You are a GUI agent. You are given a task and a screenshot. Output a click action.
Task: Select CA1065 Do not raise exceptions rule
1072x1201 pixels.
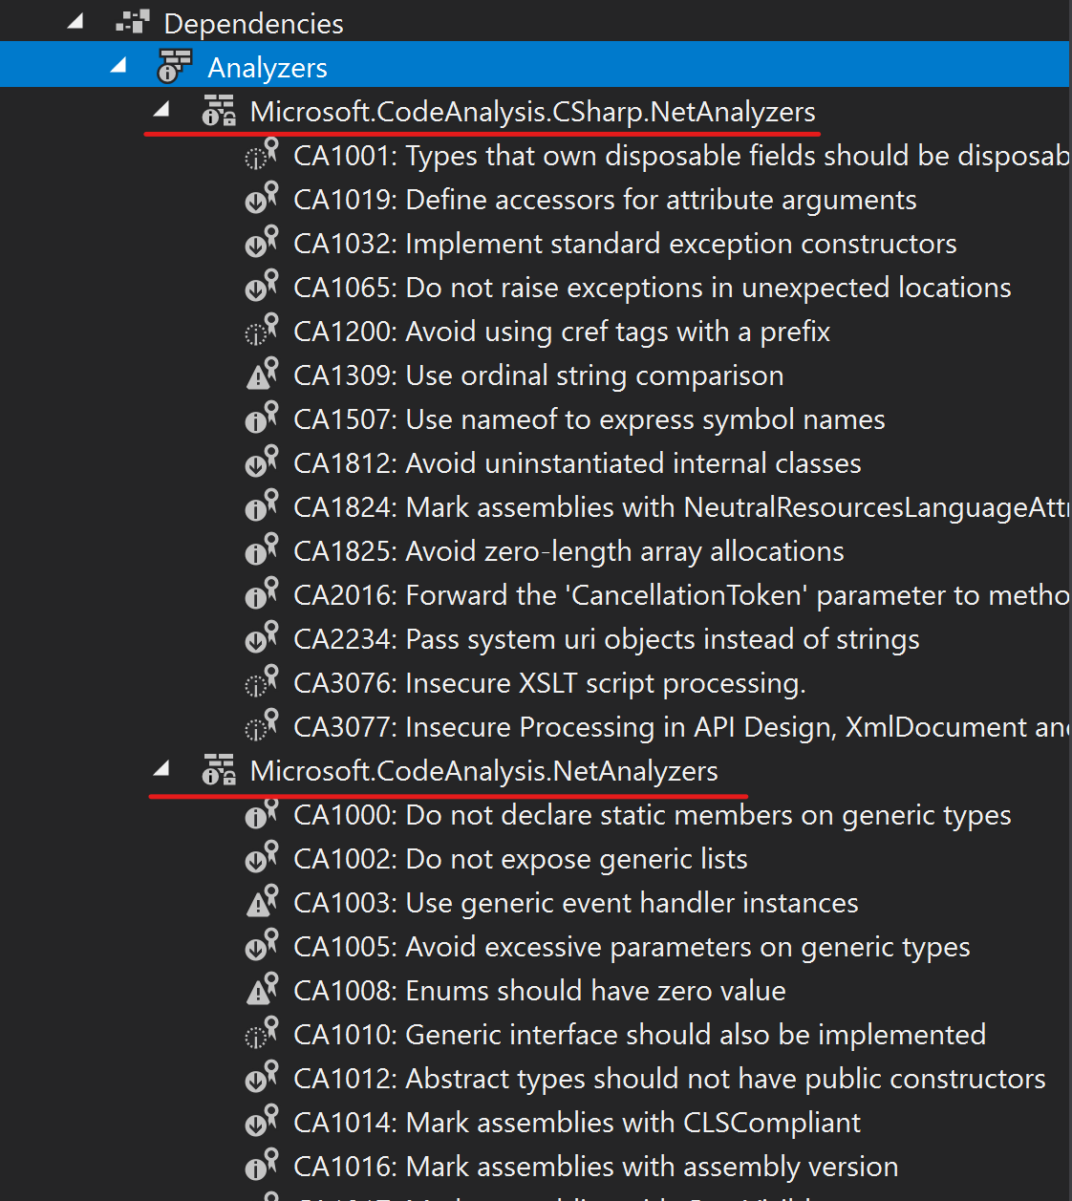point(653,288)
